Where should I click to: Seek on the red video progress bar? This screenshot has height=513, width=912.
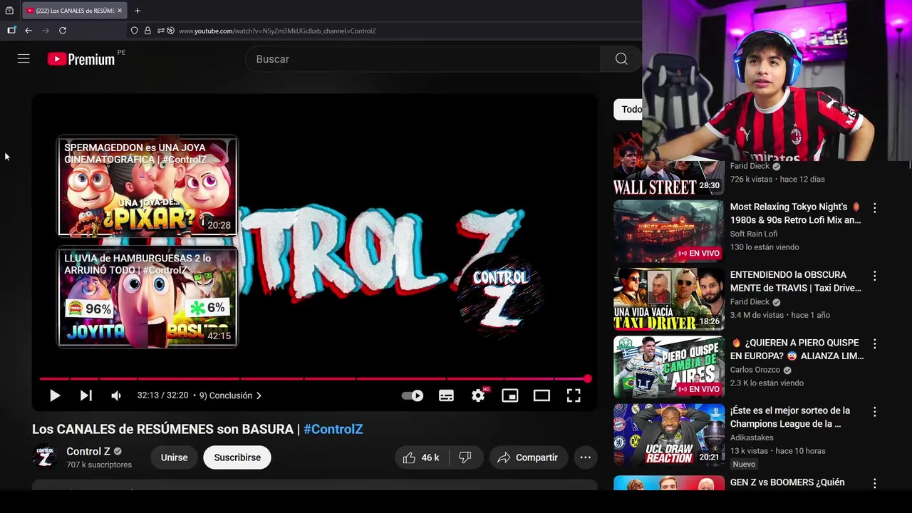click(314, 379)
